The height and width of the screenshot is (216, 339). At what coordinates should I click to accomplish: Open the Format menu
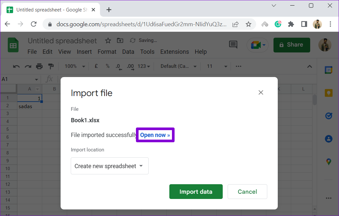pyautogui.click(x=107, y=52)
